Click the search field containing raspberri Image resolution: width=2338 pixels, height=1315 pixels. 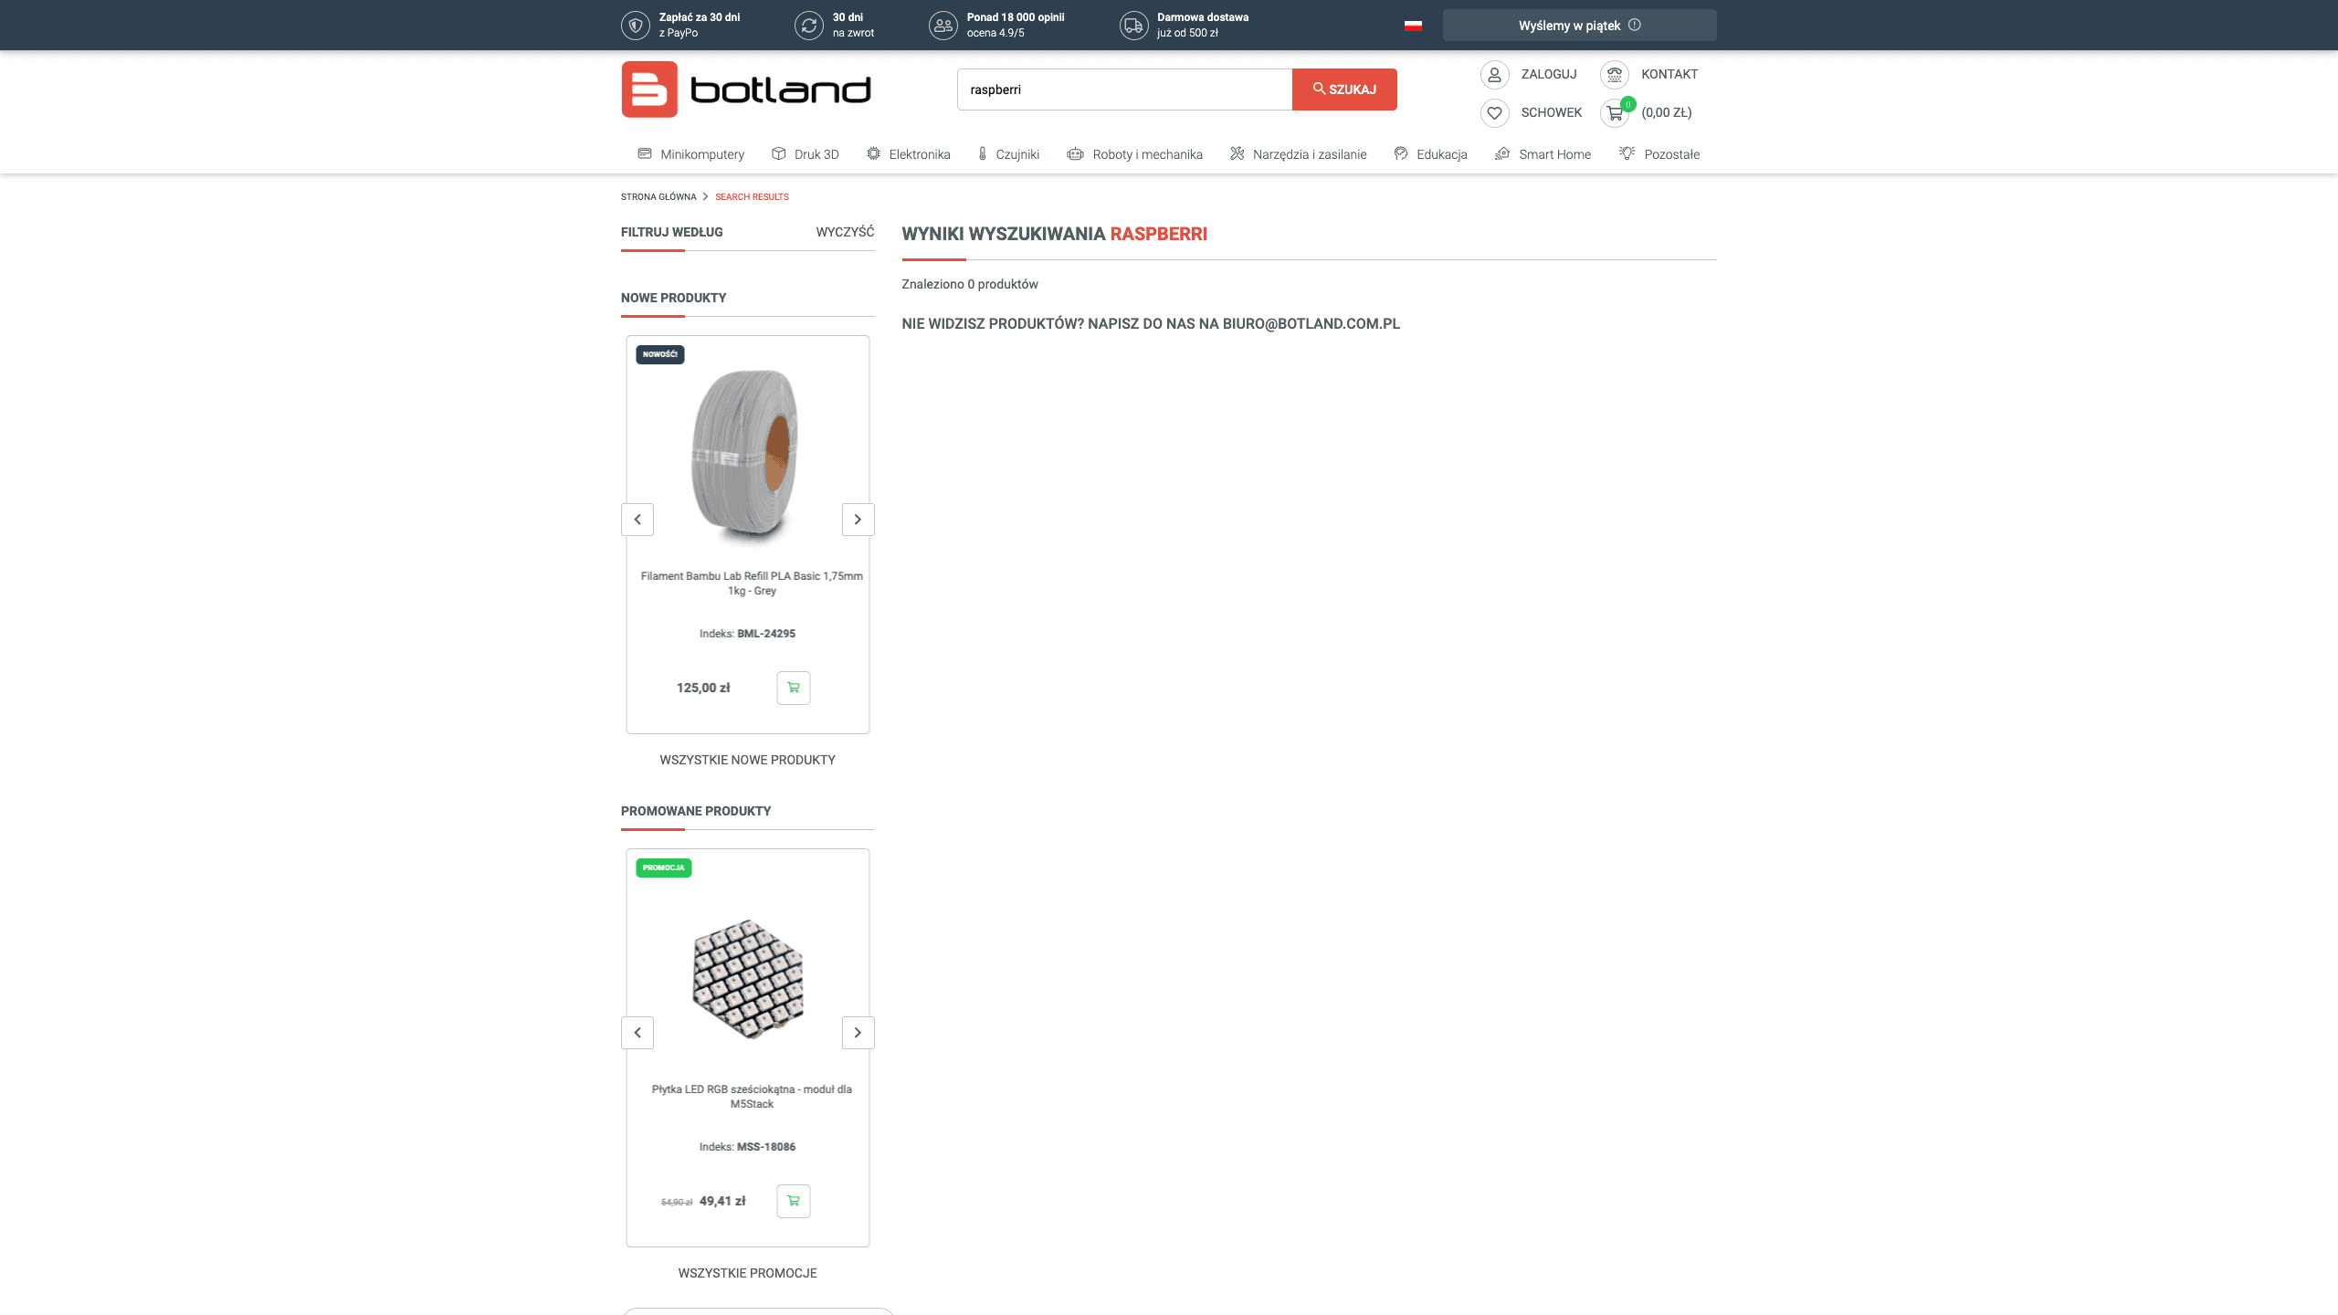point(1123,89)
